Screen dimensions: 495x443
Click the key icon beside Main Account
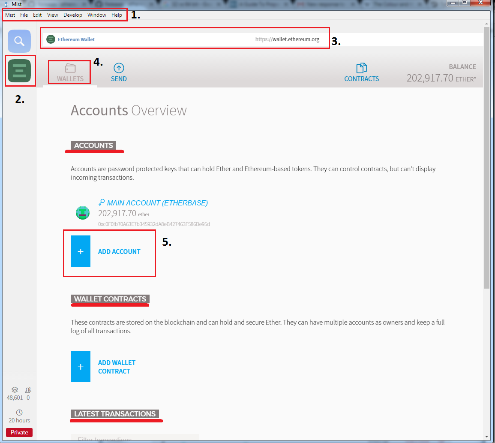[x=101, y=202]
